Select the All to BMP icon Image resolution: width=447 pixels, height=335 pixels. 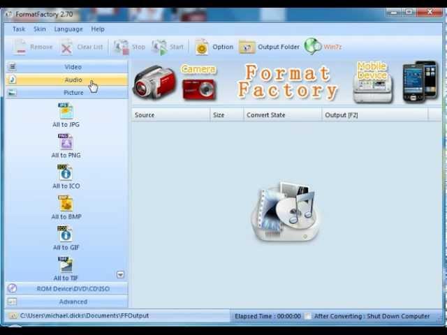pos(66,203)
